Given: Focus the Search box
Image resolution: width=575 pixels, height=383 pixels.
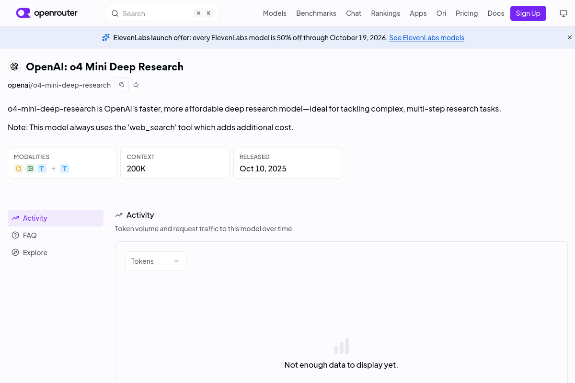Looking at the screenshot, I should click(x=162, y=13).
